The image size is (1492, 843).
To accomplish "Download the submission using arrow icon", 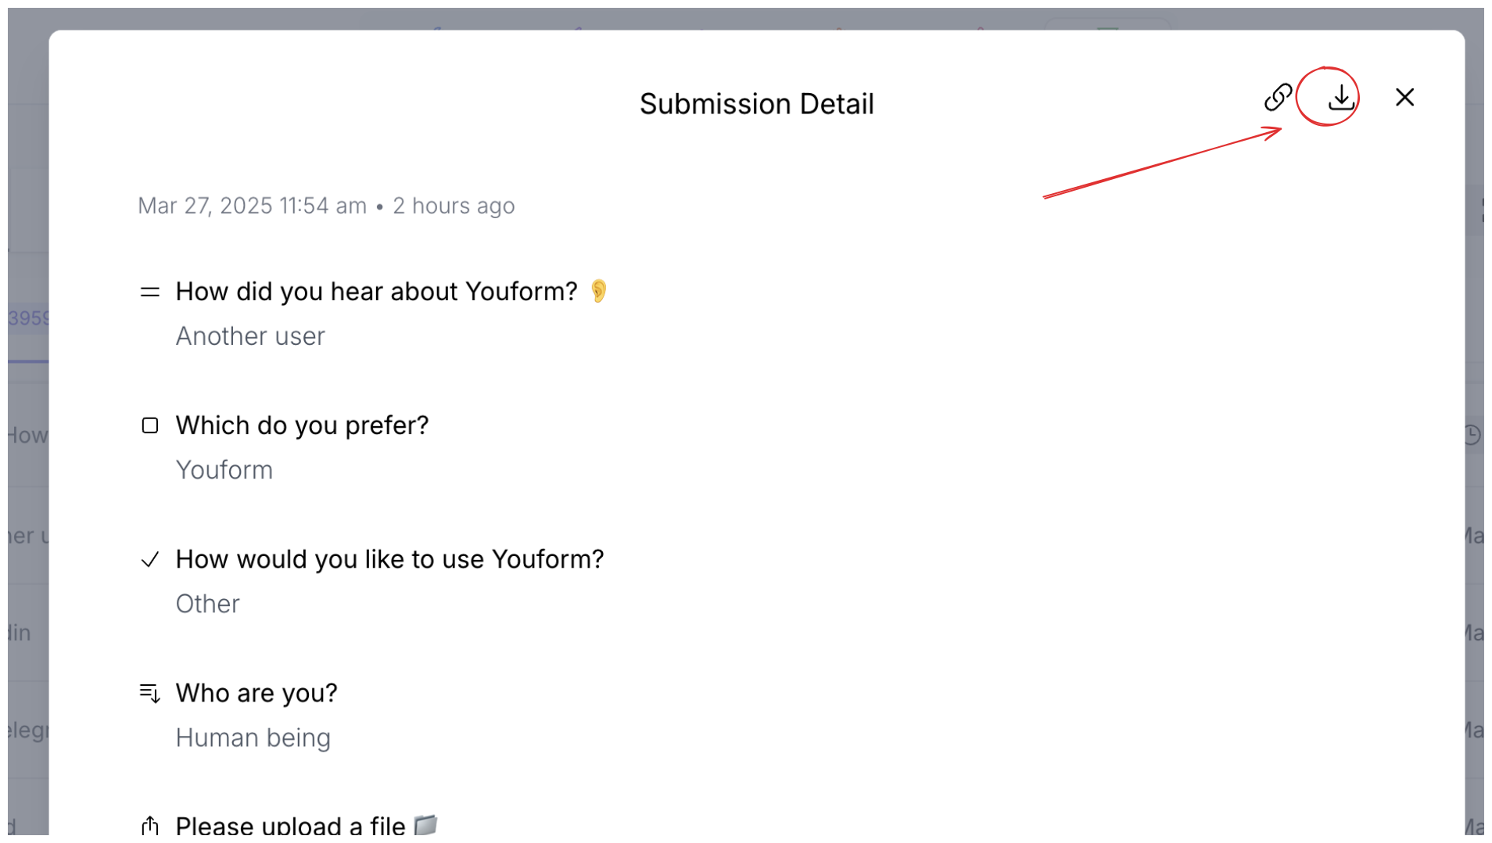I will point(1341,98).
